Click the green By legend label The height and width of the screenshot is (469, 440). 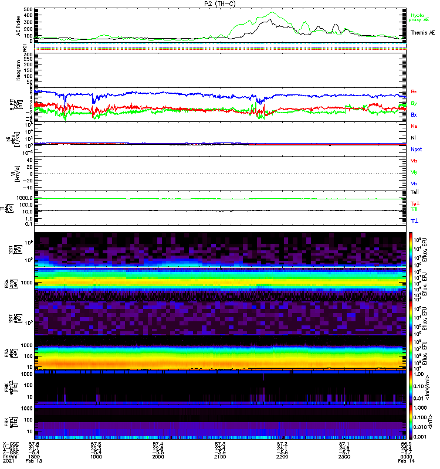pos(414,104)
